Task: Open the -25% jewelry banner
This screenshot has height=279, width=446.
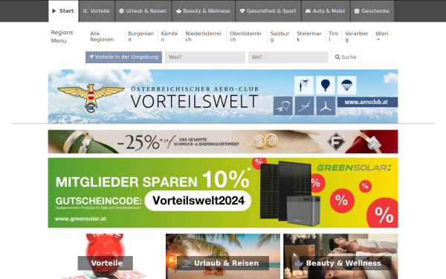Action: coord(223,142)
